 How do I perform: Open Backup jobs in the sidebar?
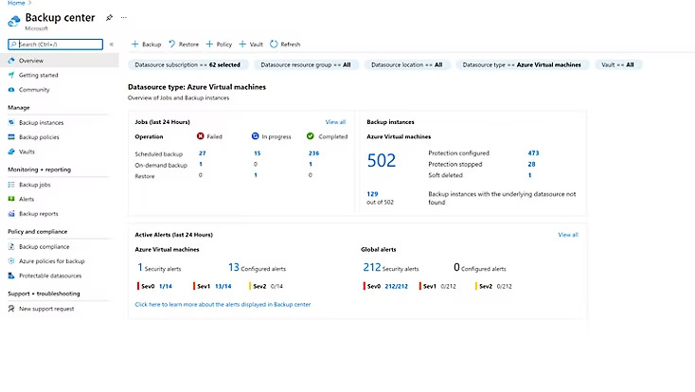pyautogui.click(x=35, y=185)
